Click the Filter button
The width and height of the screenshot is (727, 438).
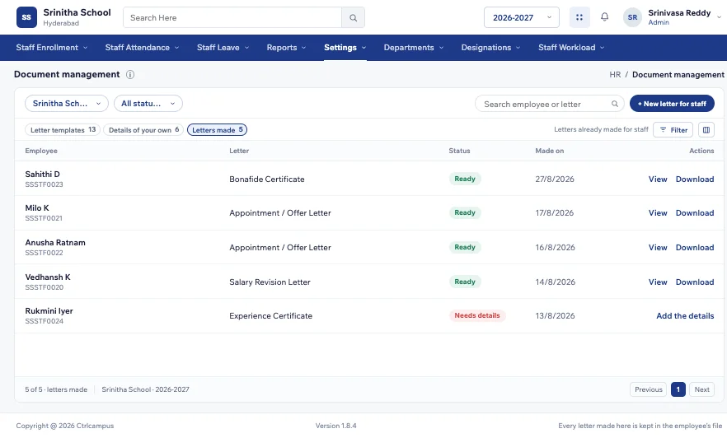coord(673,130)
